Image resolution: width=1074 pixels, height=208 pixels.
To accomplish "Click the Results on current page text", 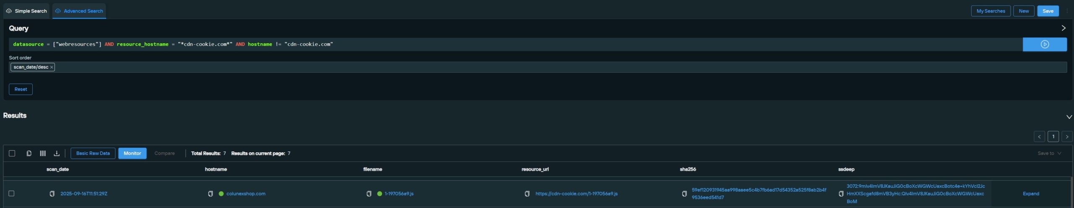I will (261, 153).
